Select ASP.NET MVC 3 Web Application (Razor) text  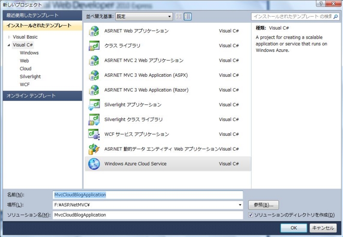[x=146, y=90]
